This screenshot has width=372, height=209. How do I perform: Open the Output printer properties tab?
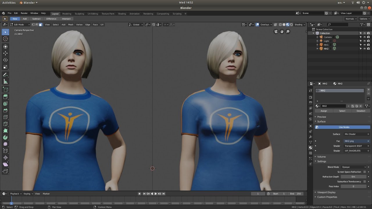point(311,103)
